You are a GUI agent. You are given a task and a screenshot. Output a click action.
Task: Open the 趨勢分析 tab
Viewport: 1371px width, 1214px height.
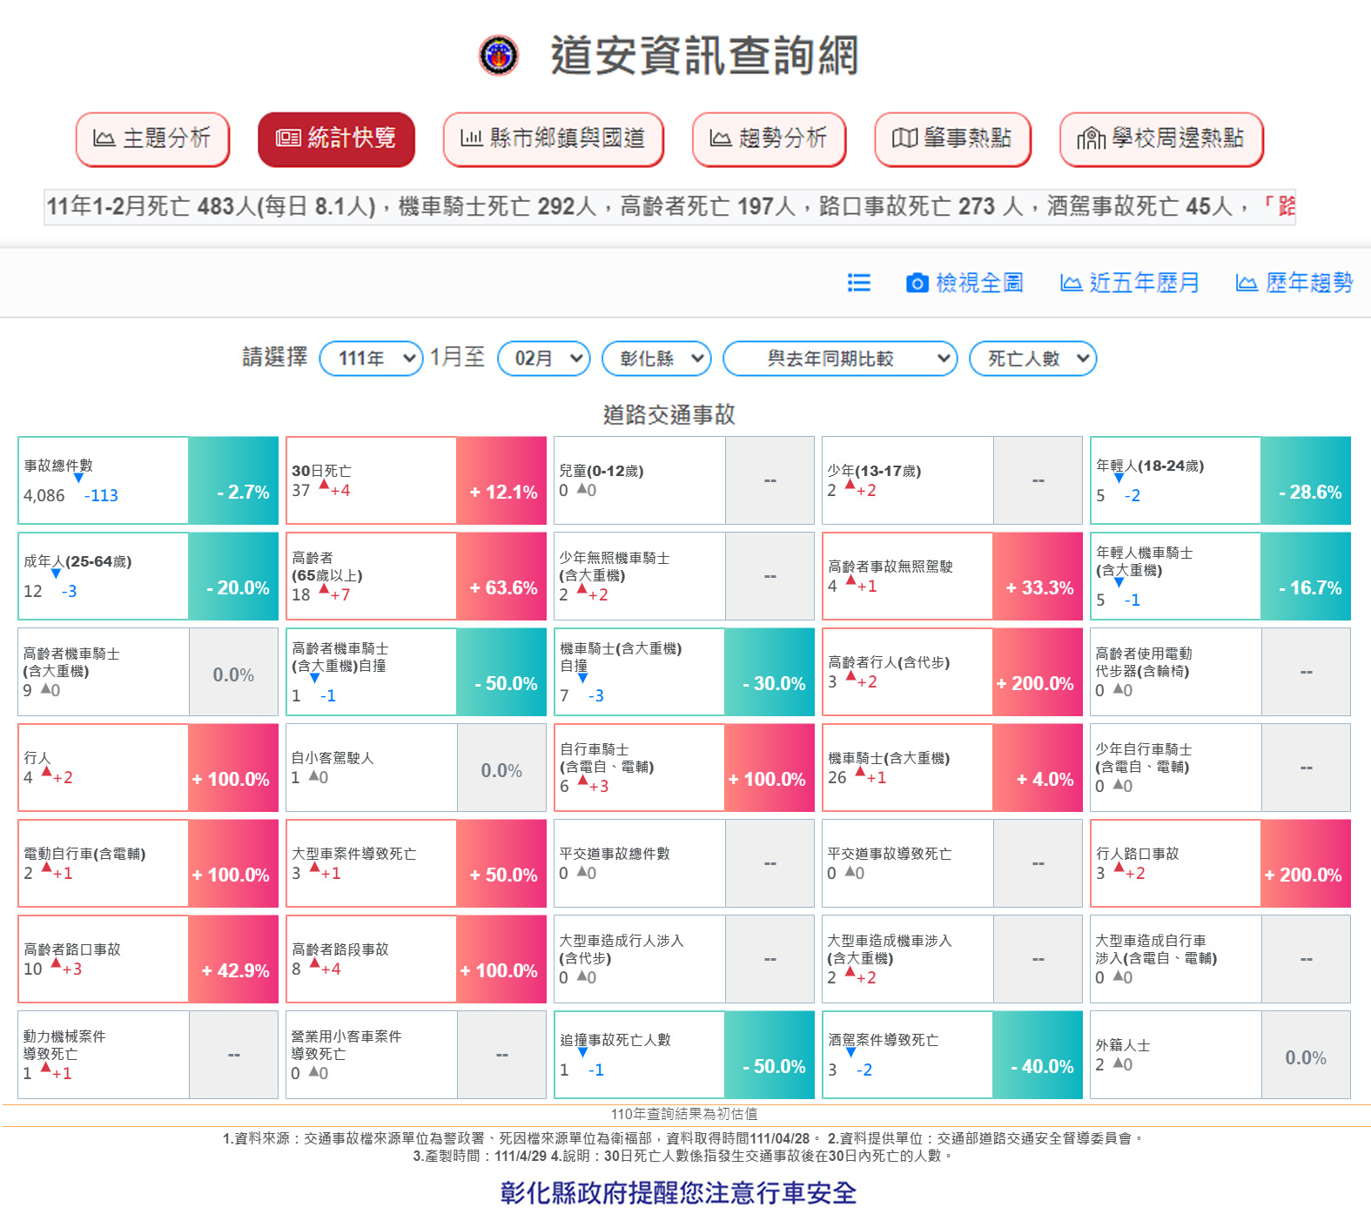769,138
